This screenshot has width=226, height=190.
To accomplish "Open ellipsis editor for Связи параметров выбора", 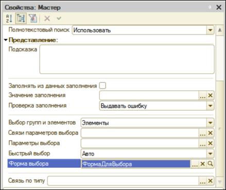I will (x=202, y=133).
